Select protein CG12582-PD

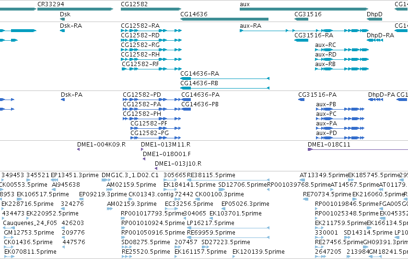click(x=142, y=95)
